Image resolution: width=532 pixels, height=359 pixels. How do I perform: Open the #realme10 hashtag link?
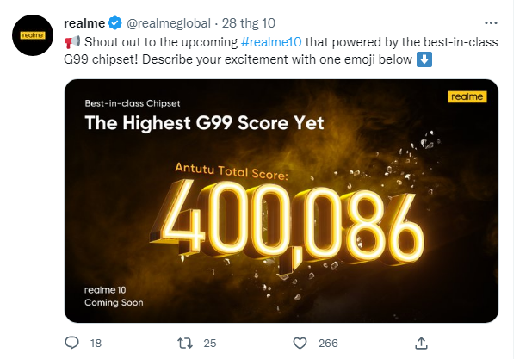271,42
